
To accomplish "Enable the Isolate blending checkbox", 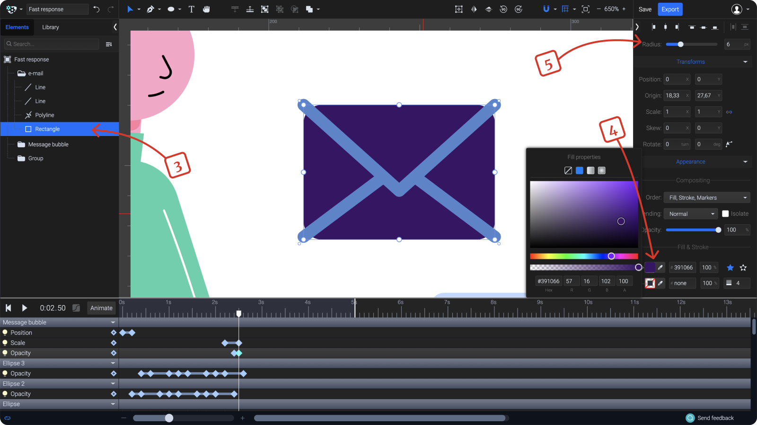I will pyautogui.click(x=726, y=213).
